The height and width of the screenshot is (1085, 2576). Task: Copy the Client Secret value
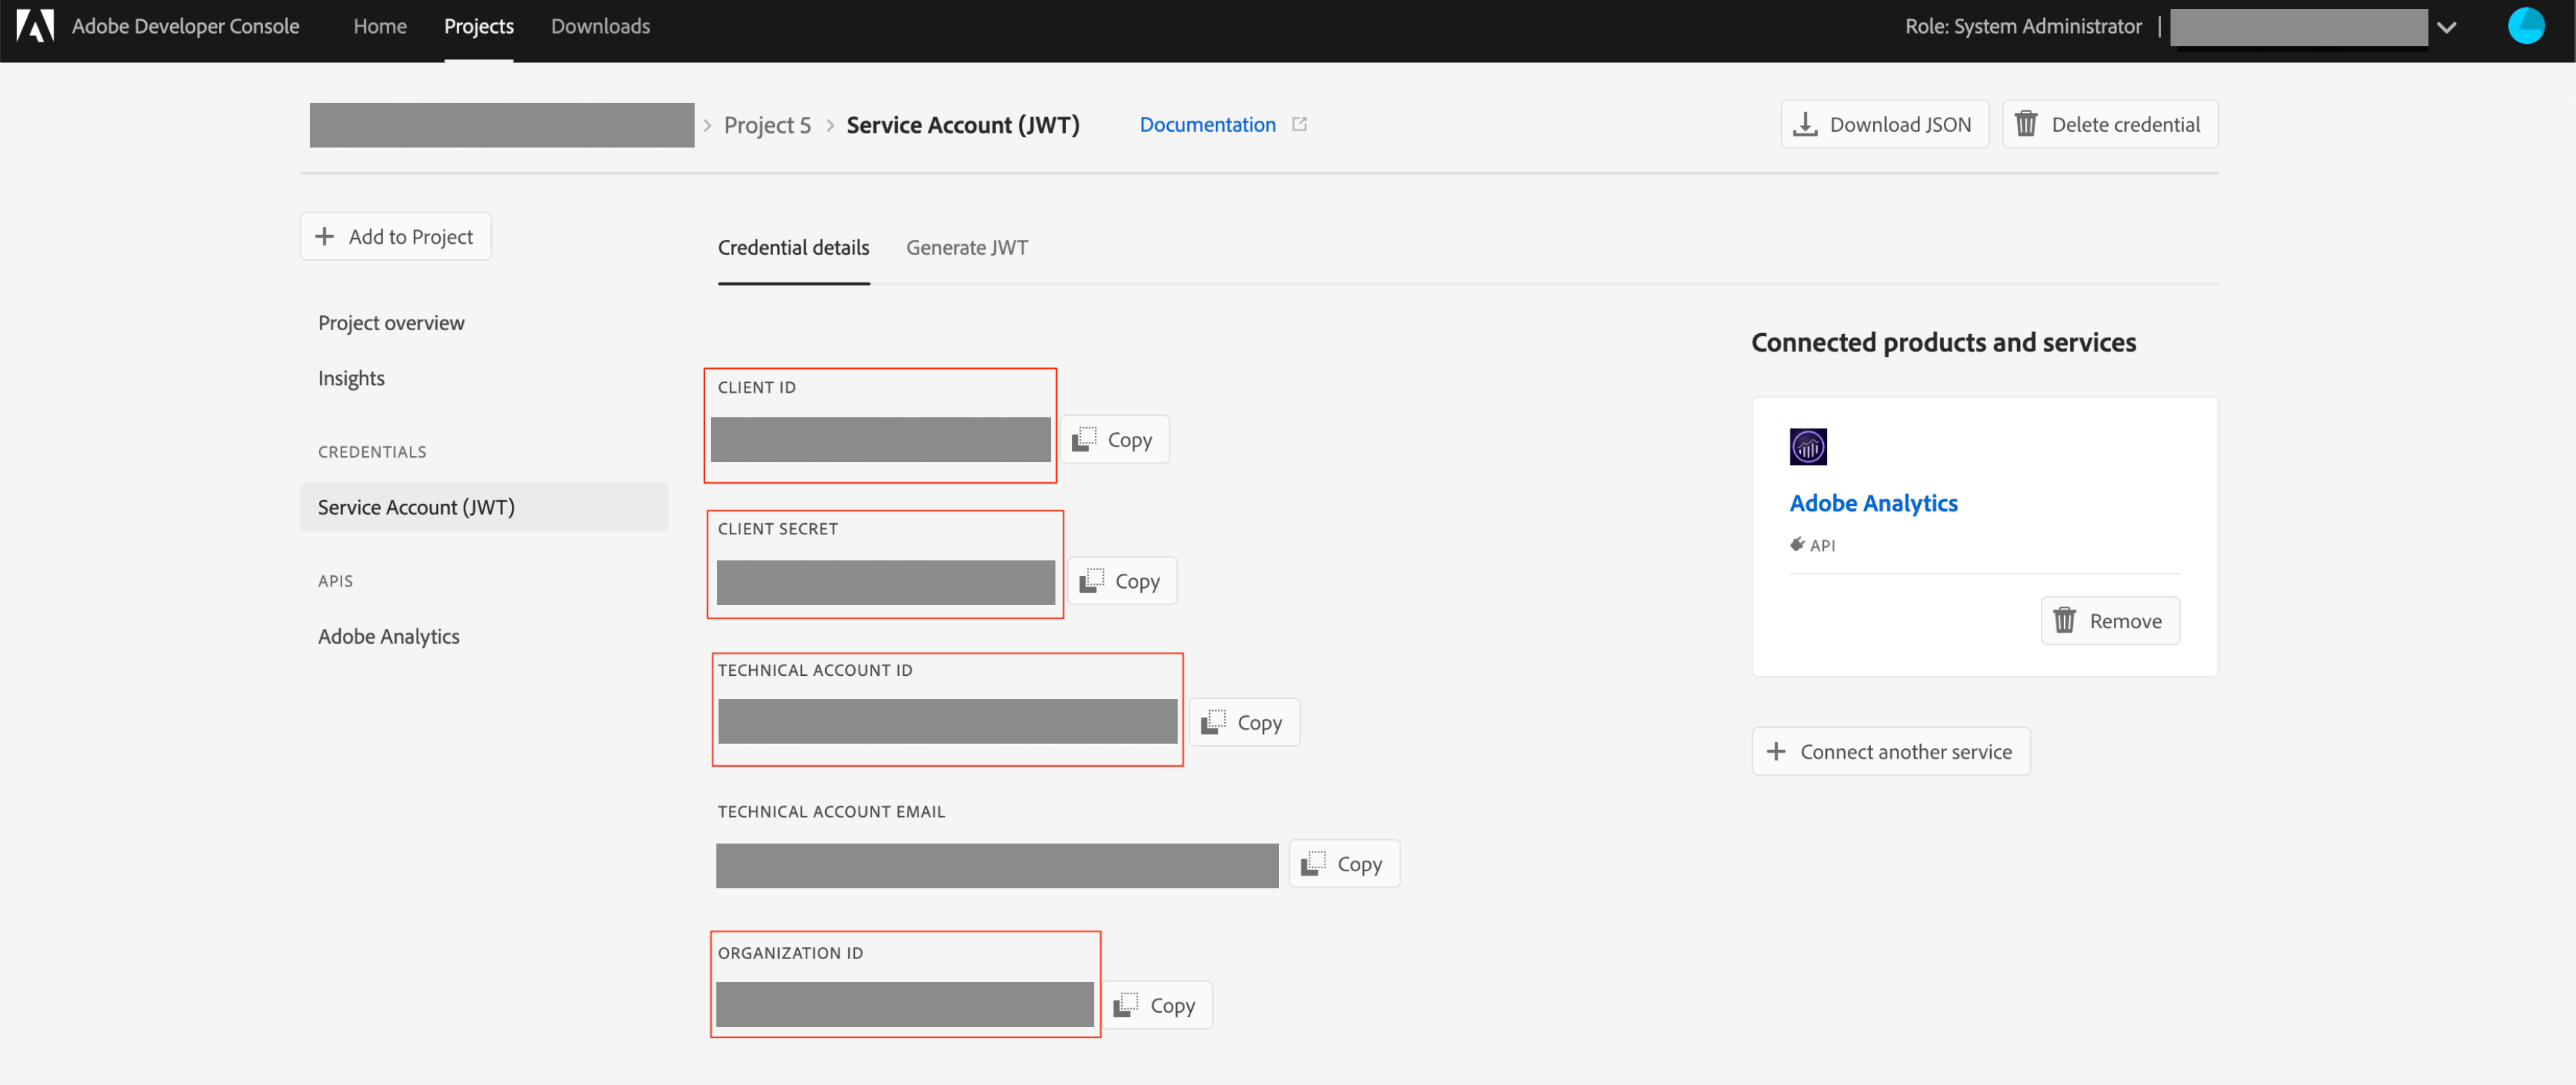[1122, 581]
